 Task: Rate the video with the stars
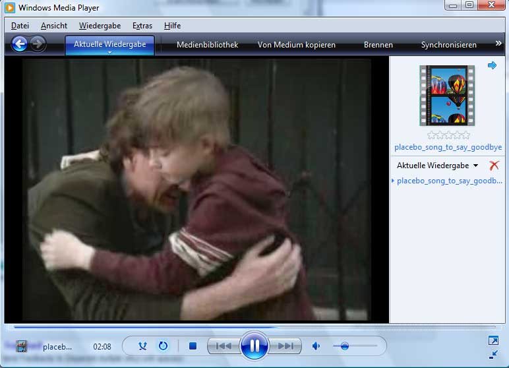point(448,135)
